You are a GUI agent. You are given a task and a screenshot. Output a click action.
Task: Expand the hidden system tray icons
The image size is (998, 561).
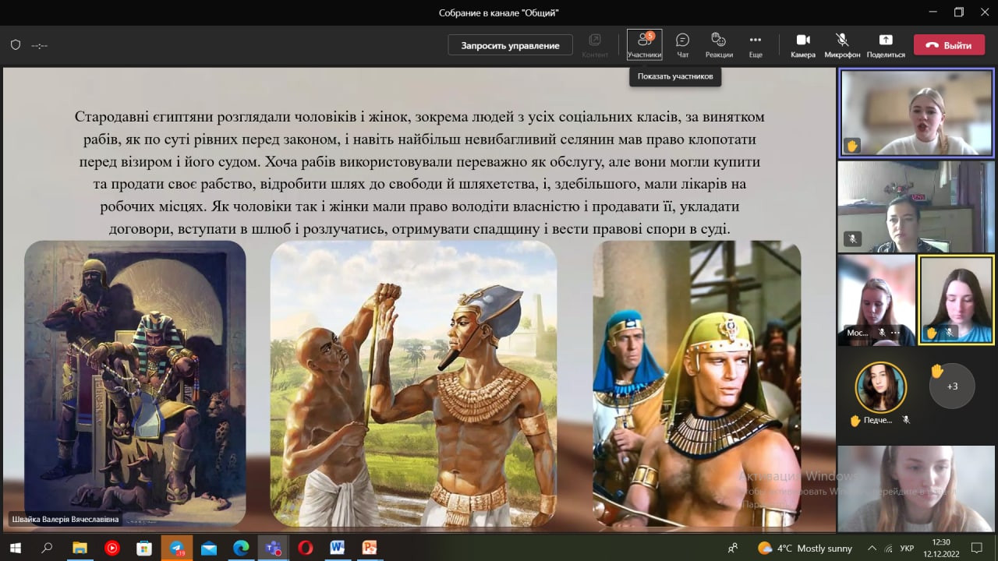[x=871, y=548]
